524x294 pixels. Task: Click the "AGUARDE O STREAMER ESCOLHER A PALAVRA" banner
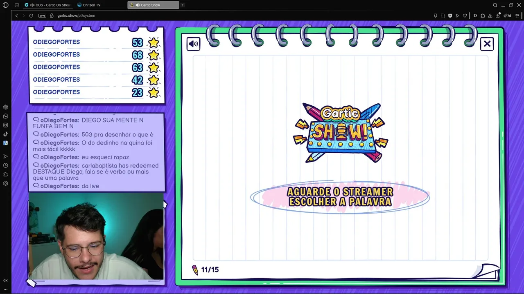pos(340,197)
